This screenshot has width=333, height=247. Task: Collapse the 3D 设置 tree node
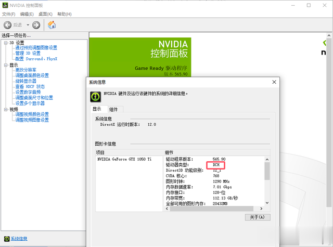6,43
